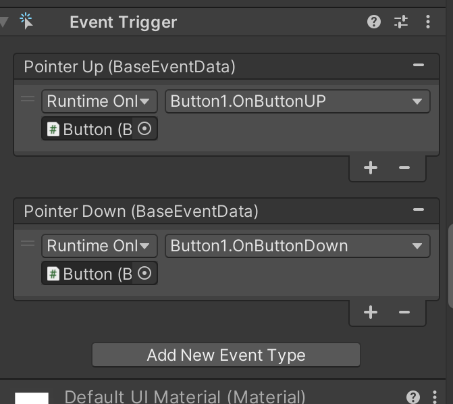Open Runtime Only dropdown under Pointer Down
The width and height of the screenshot is (453, 404).
[x=99, y=246]
